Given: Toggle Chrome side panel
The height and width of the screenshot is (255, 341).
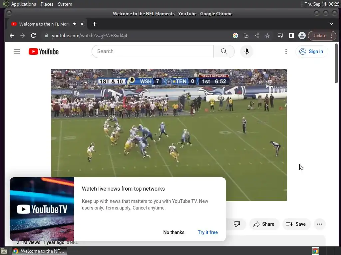Looking at the screenshot, I should (x=291, y=36).
